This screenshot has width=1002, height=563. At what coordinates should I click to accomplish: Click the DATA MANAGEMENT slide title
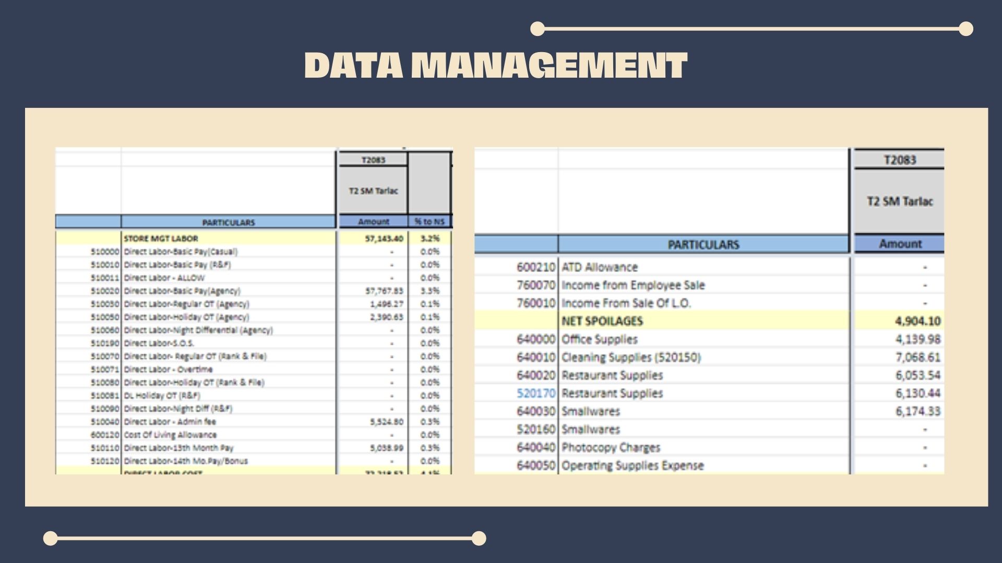click(x=496, y=65)
